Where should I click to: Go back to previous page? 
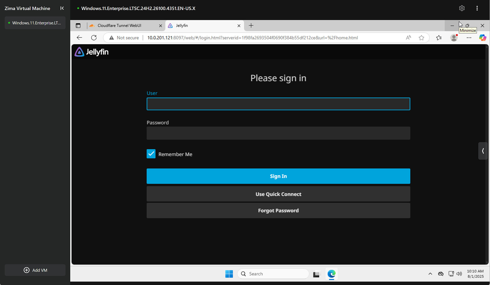pyautogui.click(x=79, y=38)
